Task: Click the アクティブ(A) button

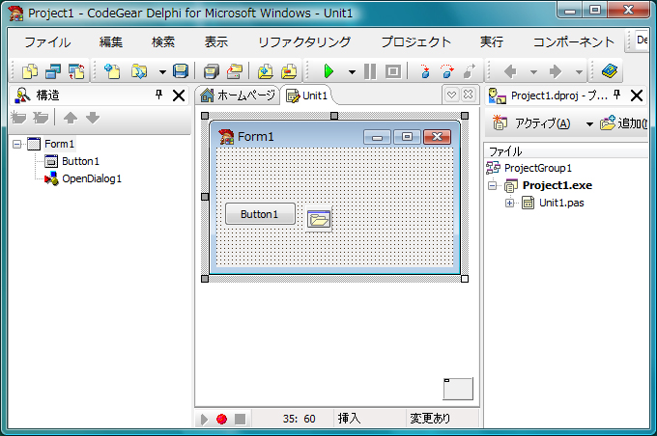Action: (x=532, y=123)
